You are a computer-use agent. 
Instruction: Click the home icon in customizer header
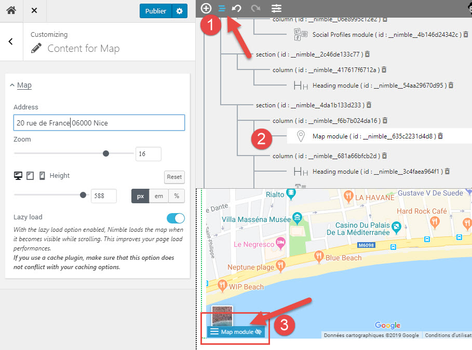pos(11,11)
